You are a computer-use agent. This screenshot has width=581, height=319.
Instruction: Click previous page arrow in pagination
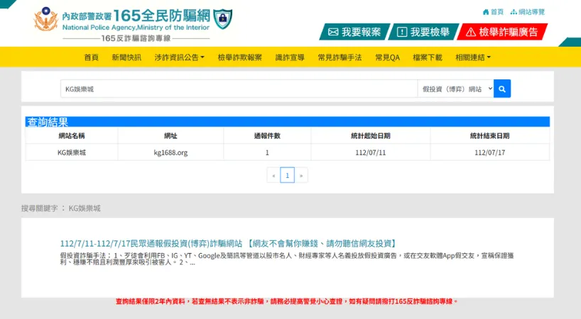coord(273,175)
